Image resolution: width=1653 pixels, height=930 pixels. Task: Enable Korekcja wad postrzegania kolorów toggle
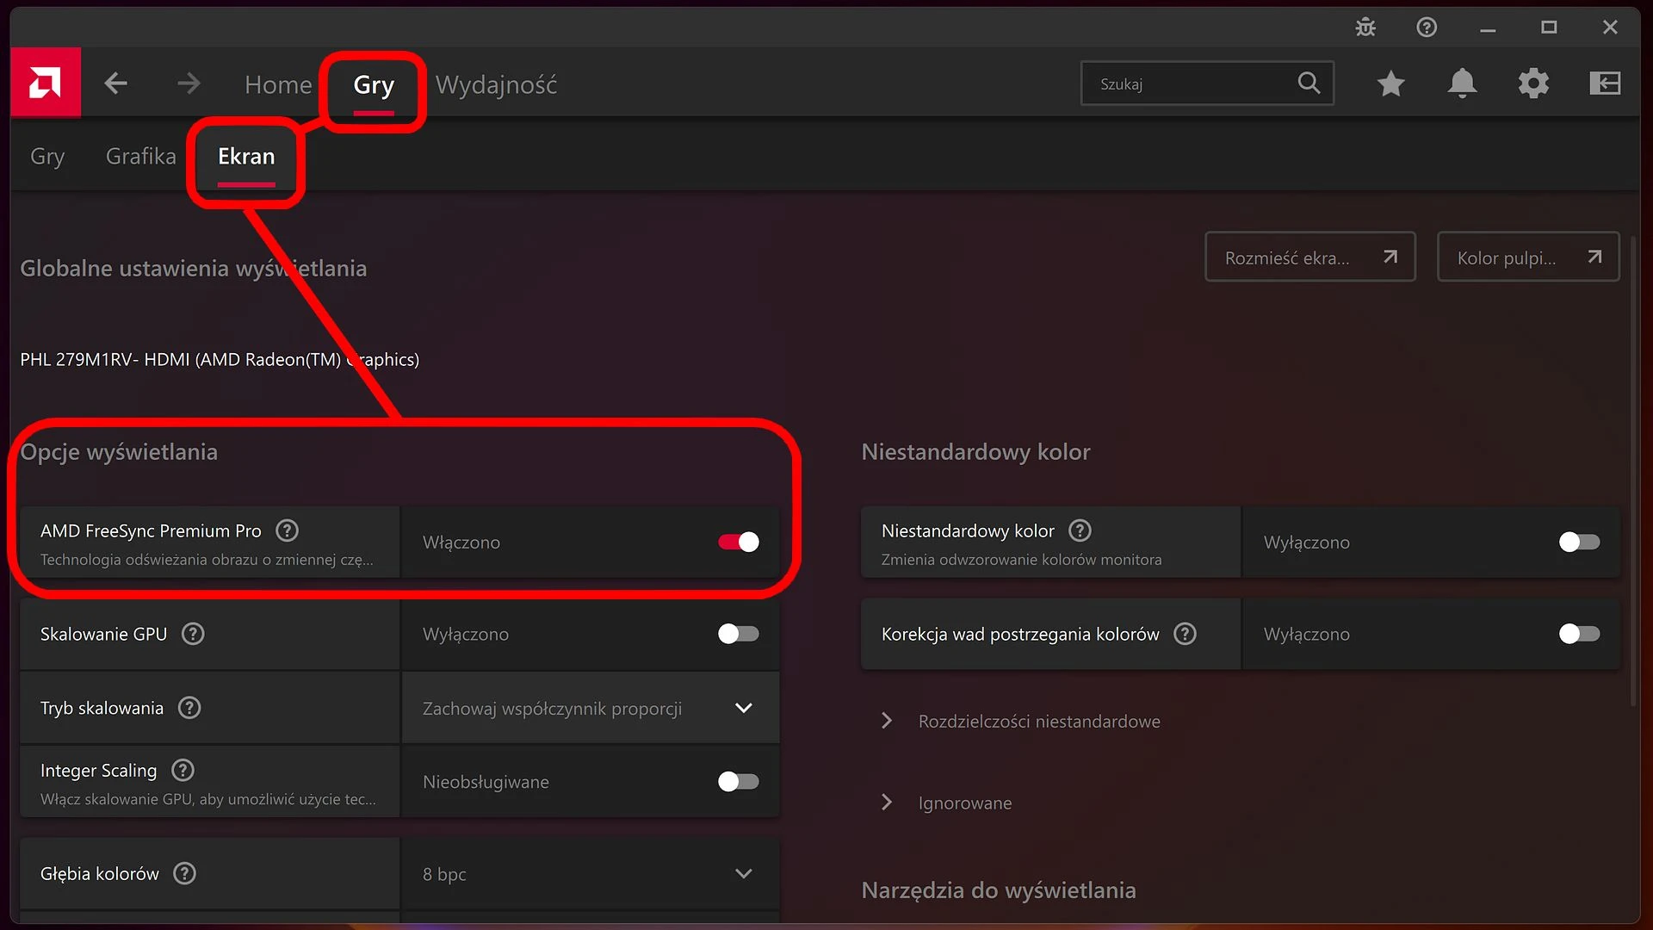(1579, 634)
